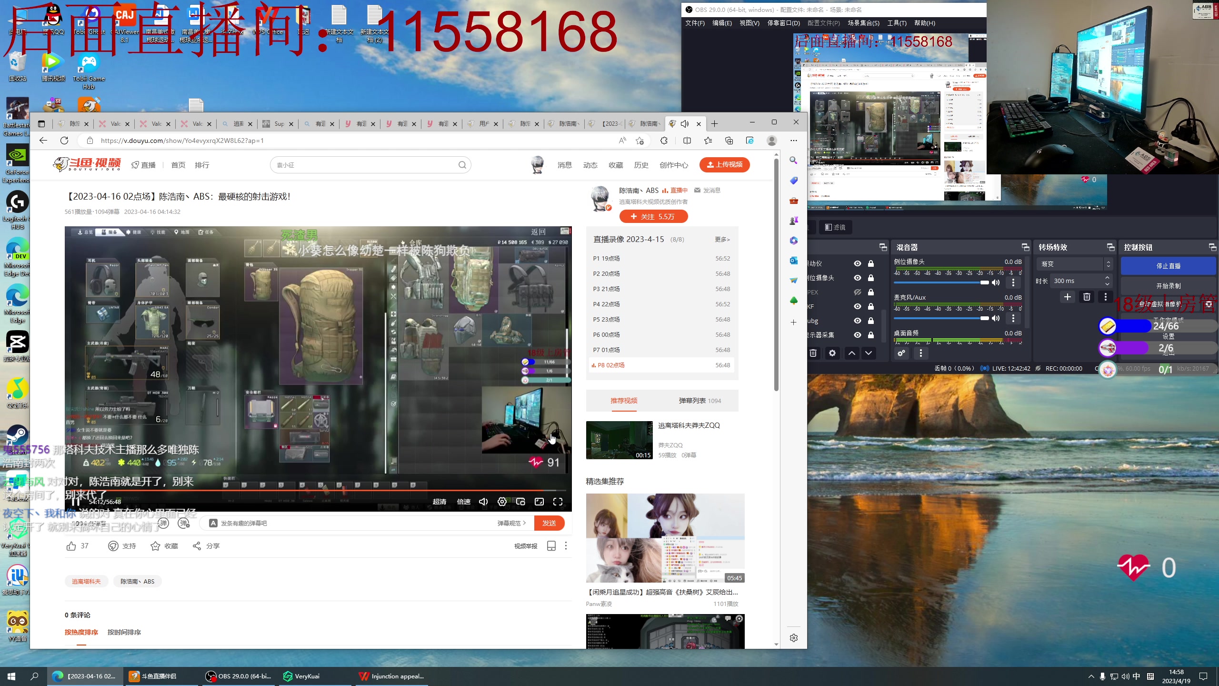Send danmaku with 发送 button
1219x686 pixels.
549,523
